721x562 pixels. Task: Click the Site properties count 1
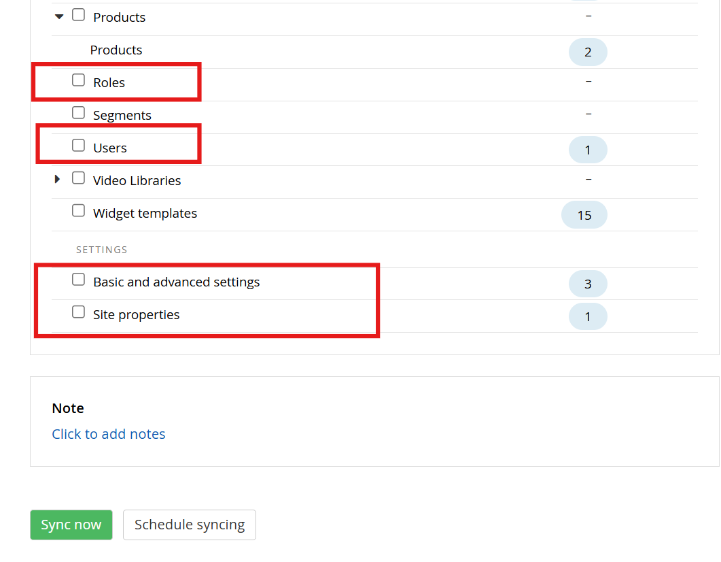click(588, 316)
